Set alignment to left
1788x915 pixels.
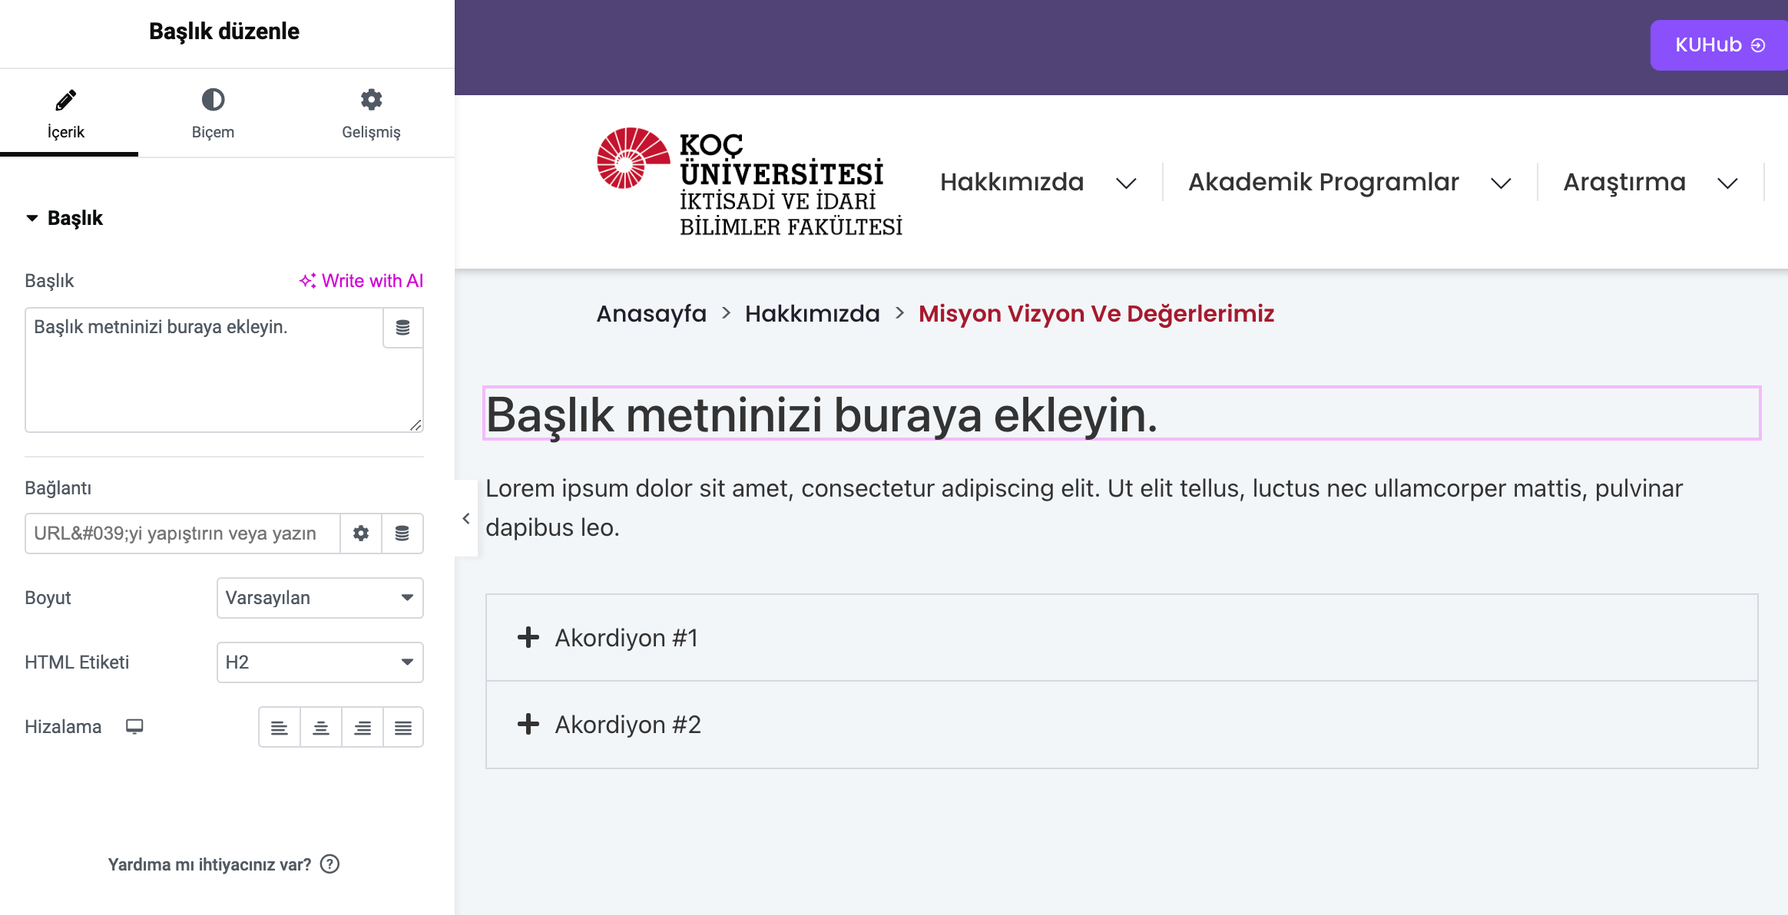(280, 728)
